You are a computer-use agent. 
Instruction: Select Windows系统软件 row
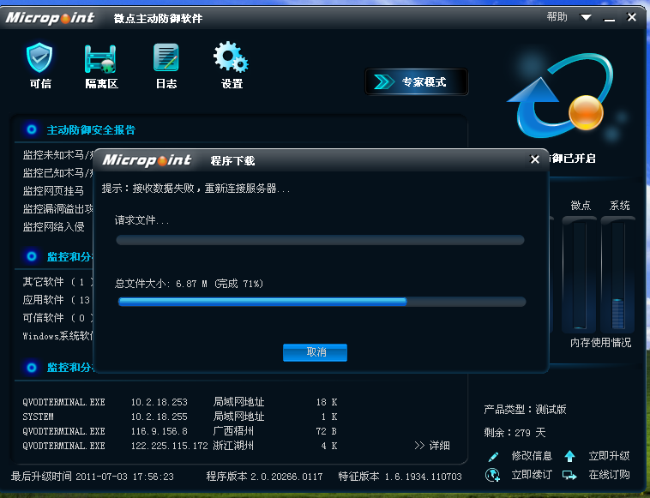(x=58, y=336)
